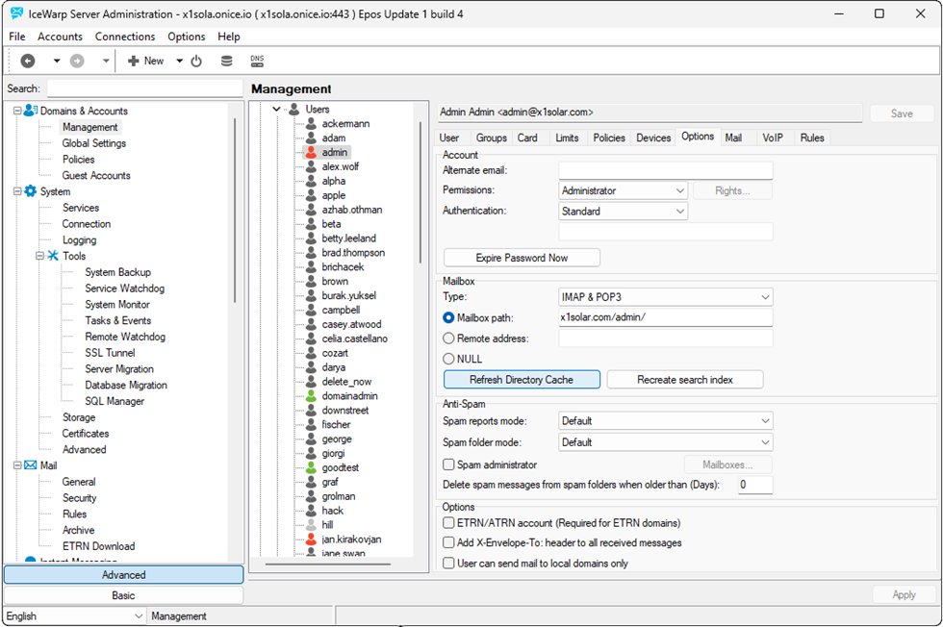Click the red jan.kirakovjan user icon

tap(311, 539)
